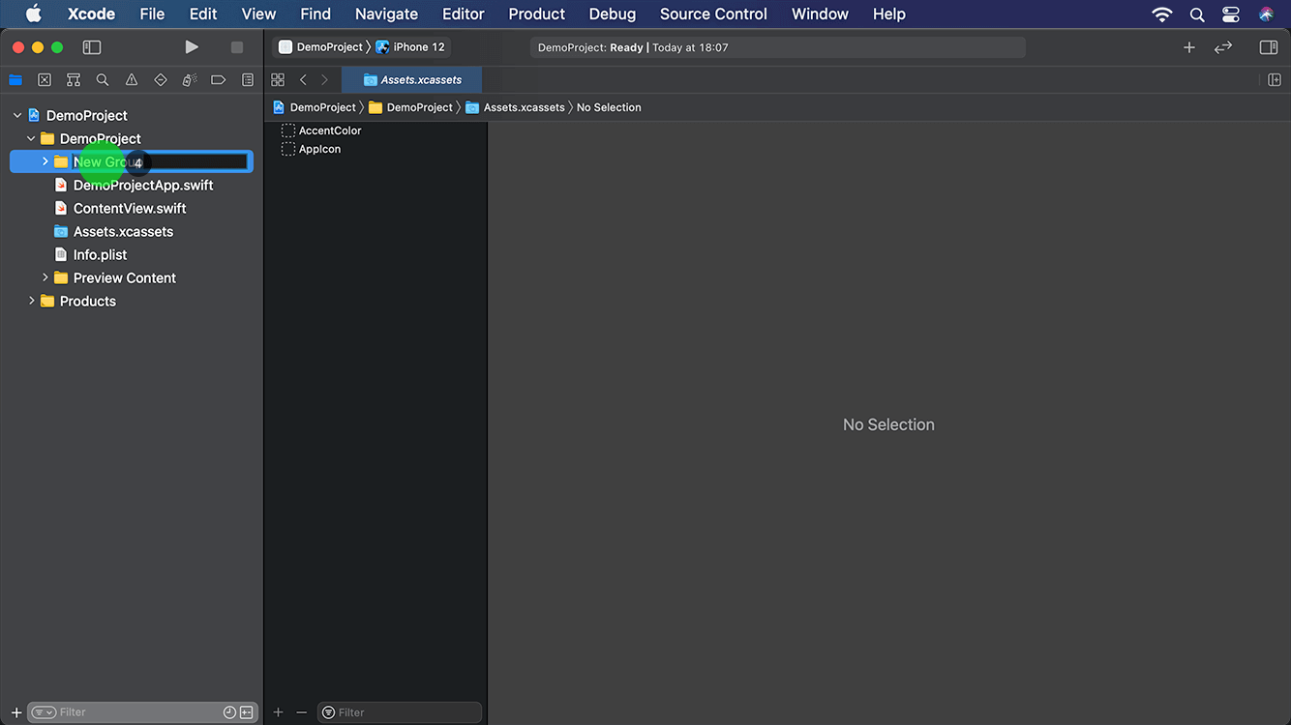This screenshot has width=1291, height=725.
Task: Open the asset catalog filter options icon
Action: [329, 712]
